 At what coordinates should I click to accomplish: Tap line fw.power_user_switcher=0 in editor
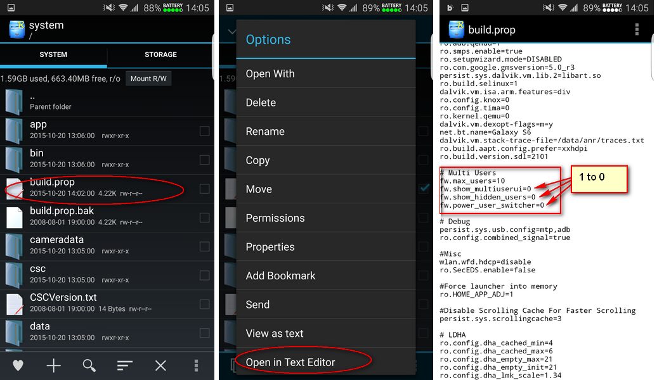click(492, 205)
